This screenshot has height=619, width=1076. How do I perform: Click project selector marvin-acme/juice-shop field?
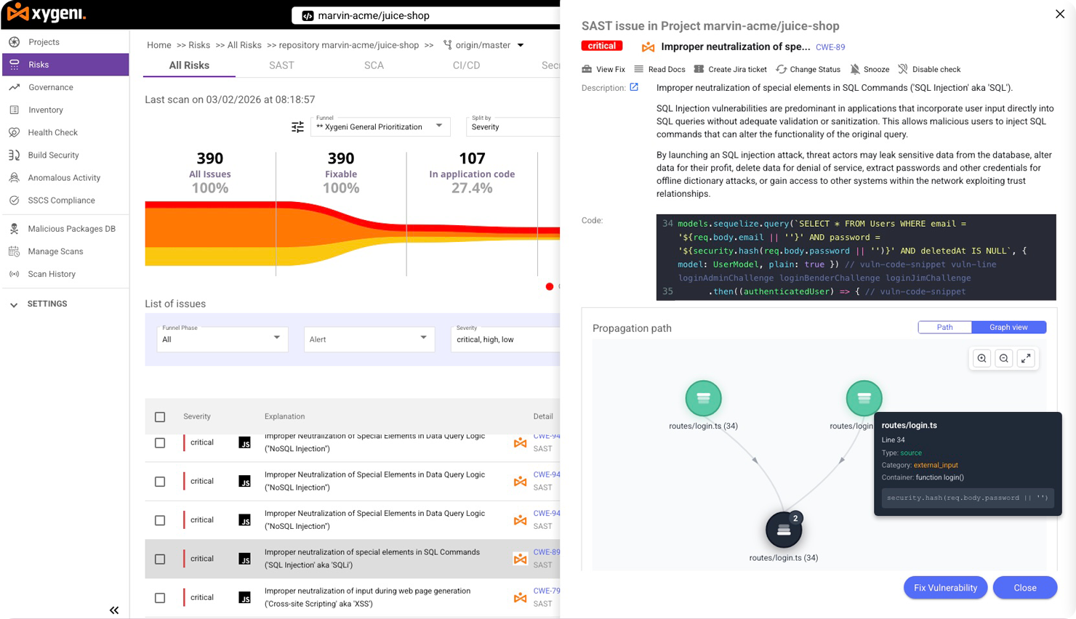[426, 15]
